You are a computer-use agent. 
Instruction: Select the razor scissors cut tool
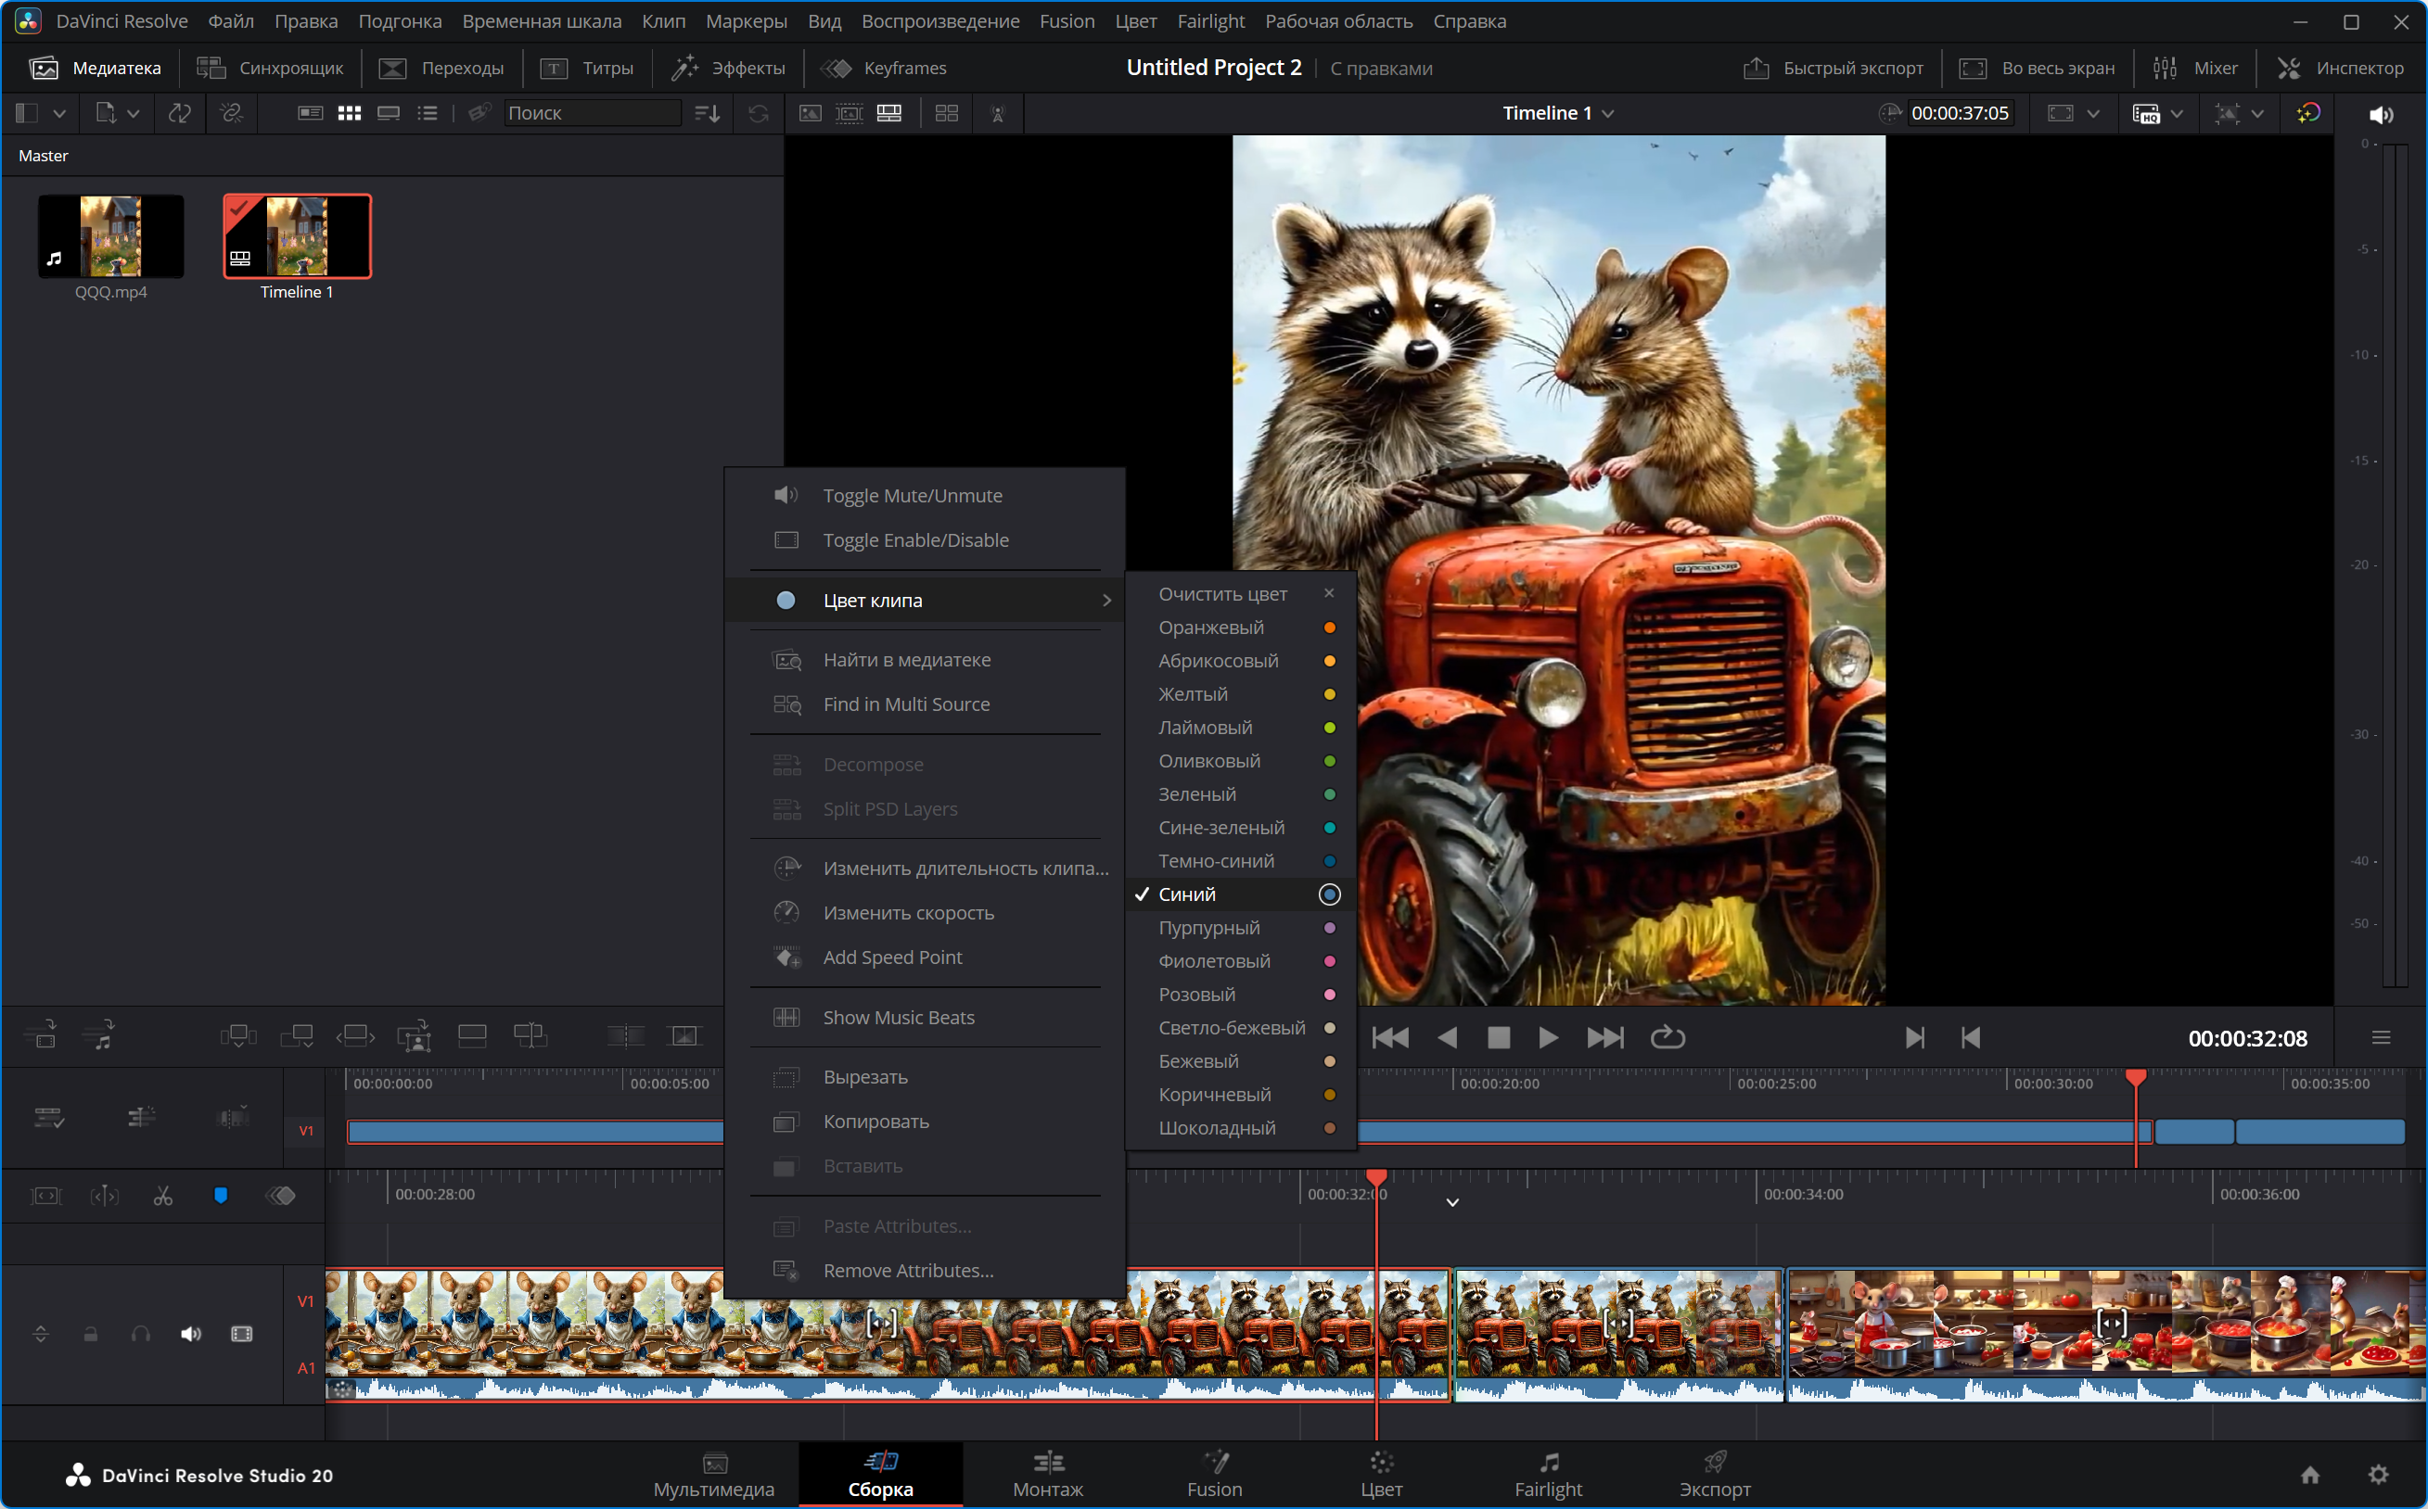pyautogui.click(x=162, y=1196)
